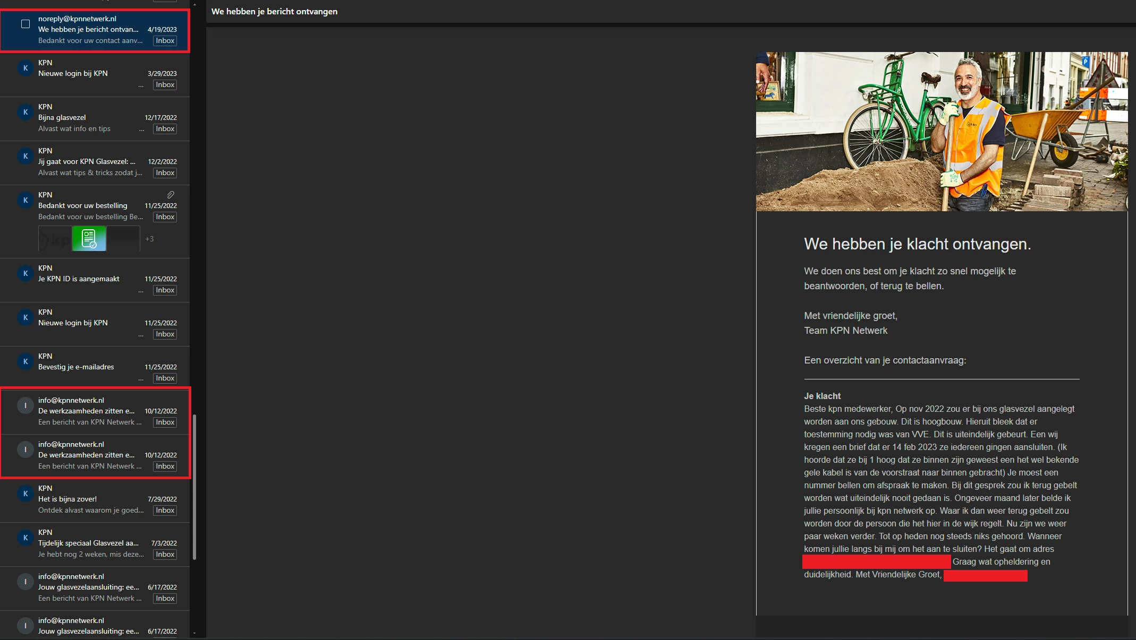The image size is (1136, 640).
Task: Tick the checkbox on the noreply@kpnnetwerk.nl message
Action: point(26,24)
